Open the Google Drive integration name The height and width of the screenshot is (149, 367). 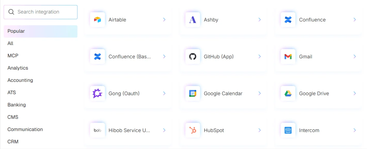pos(314,93)
